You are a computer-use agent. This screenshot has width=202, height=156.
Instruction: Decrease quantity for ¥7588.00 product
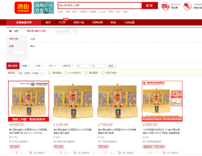100,153
